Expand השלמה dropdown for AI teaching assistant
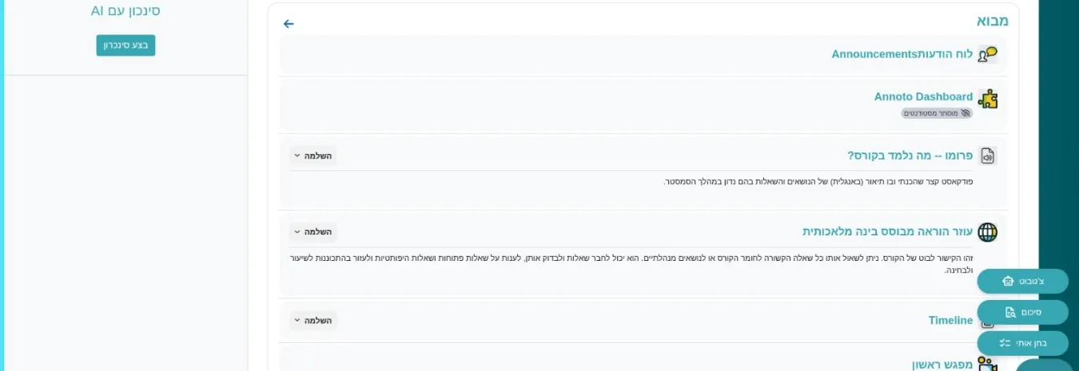 (x=313, y=232)
